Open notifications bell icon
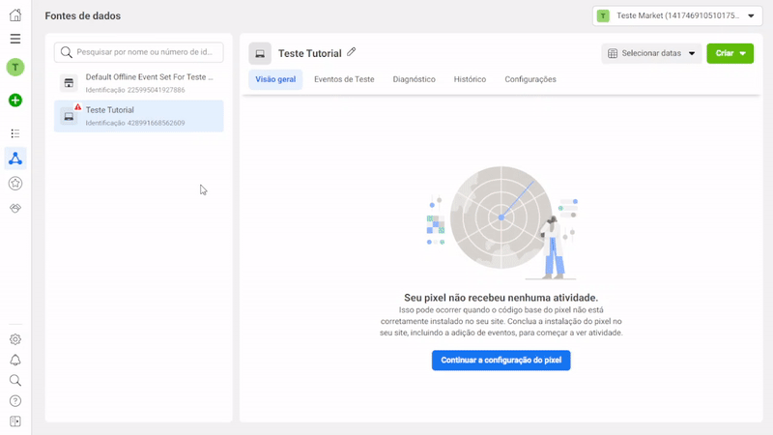 coord(14,361)
